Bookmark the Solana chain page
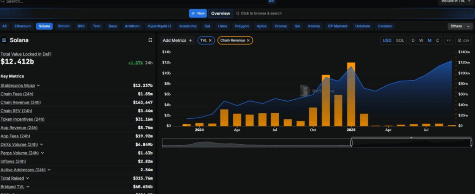 150,40
